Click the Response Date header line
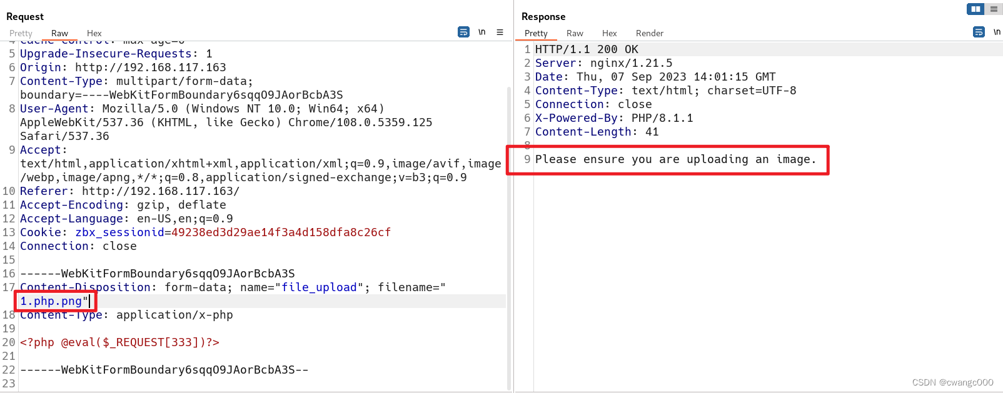1003x393 pixels. pyautogui.click(x=655, y=77)
